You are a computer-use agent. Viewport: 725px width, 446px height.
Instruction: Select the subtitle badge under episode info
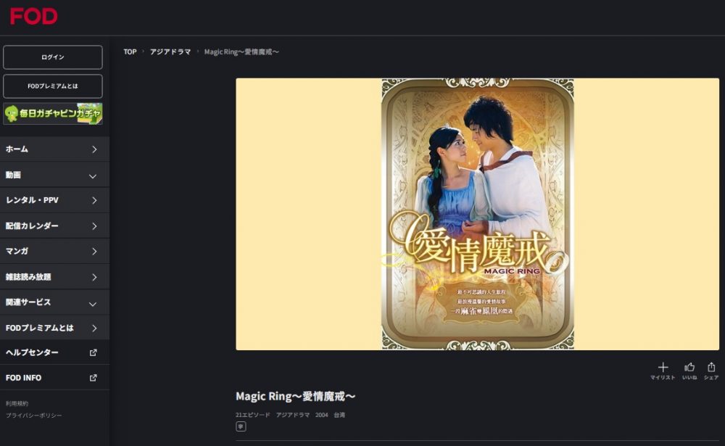pyautogui.click(x=241, y=426)
